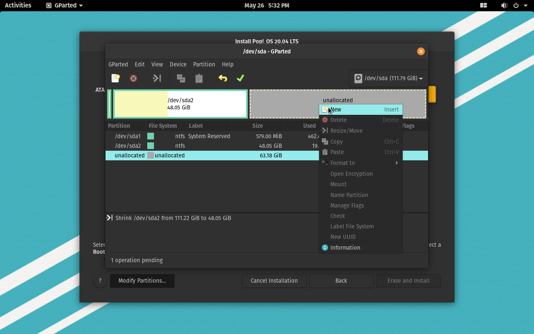
Task: Click the Back button
Action: tap(341, 281)
